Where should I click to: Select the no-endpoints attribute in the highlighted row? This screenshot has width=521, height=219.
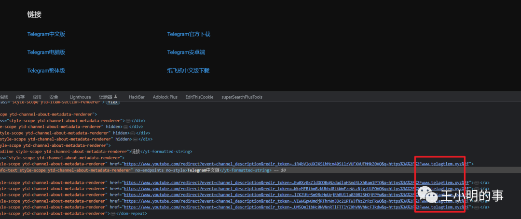point(149,170)
